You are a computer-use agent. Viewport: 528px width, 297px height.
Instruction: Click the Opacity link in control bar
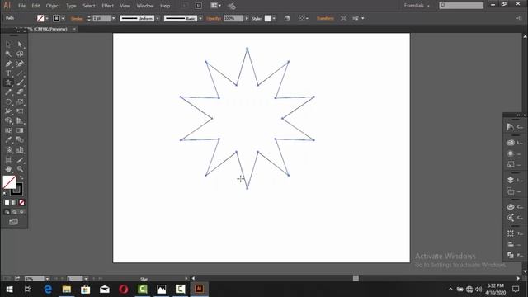point(214,18)
